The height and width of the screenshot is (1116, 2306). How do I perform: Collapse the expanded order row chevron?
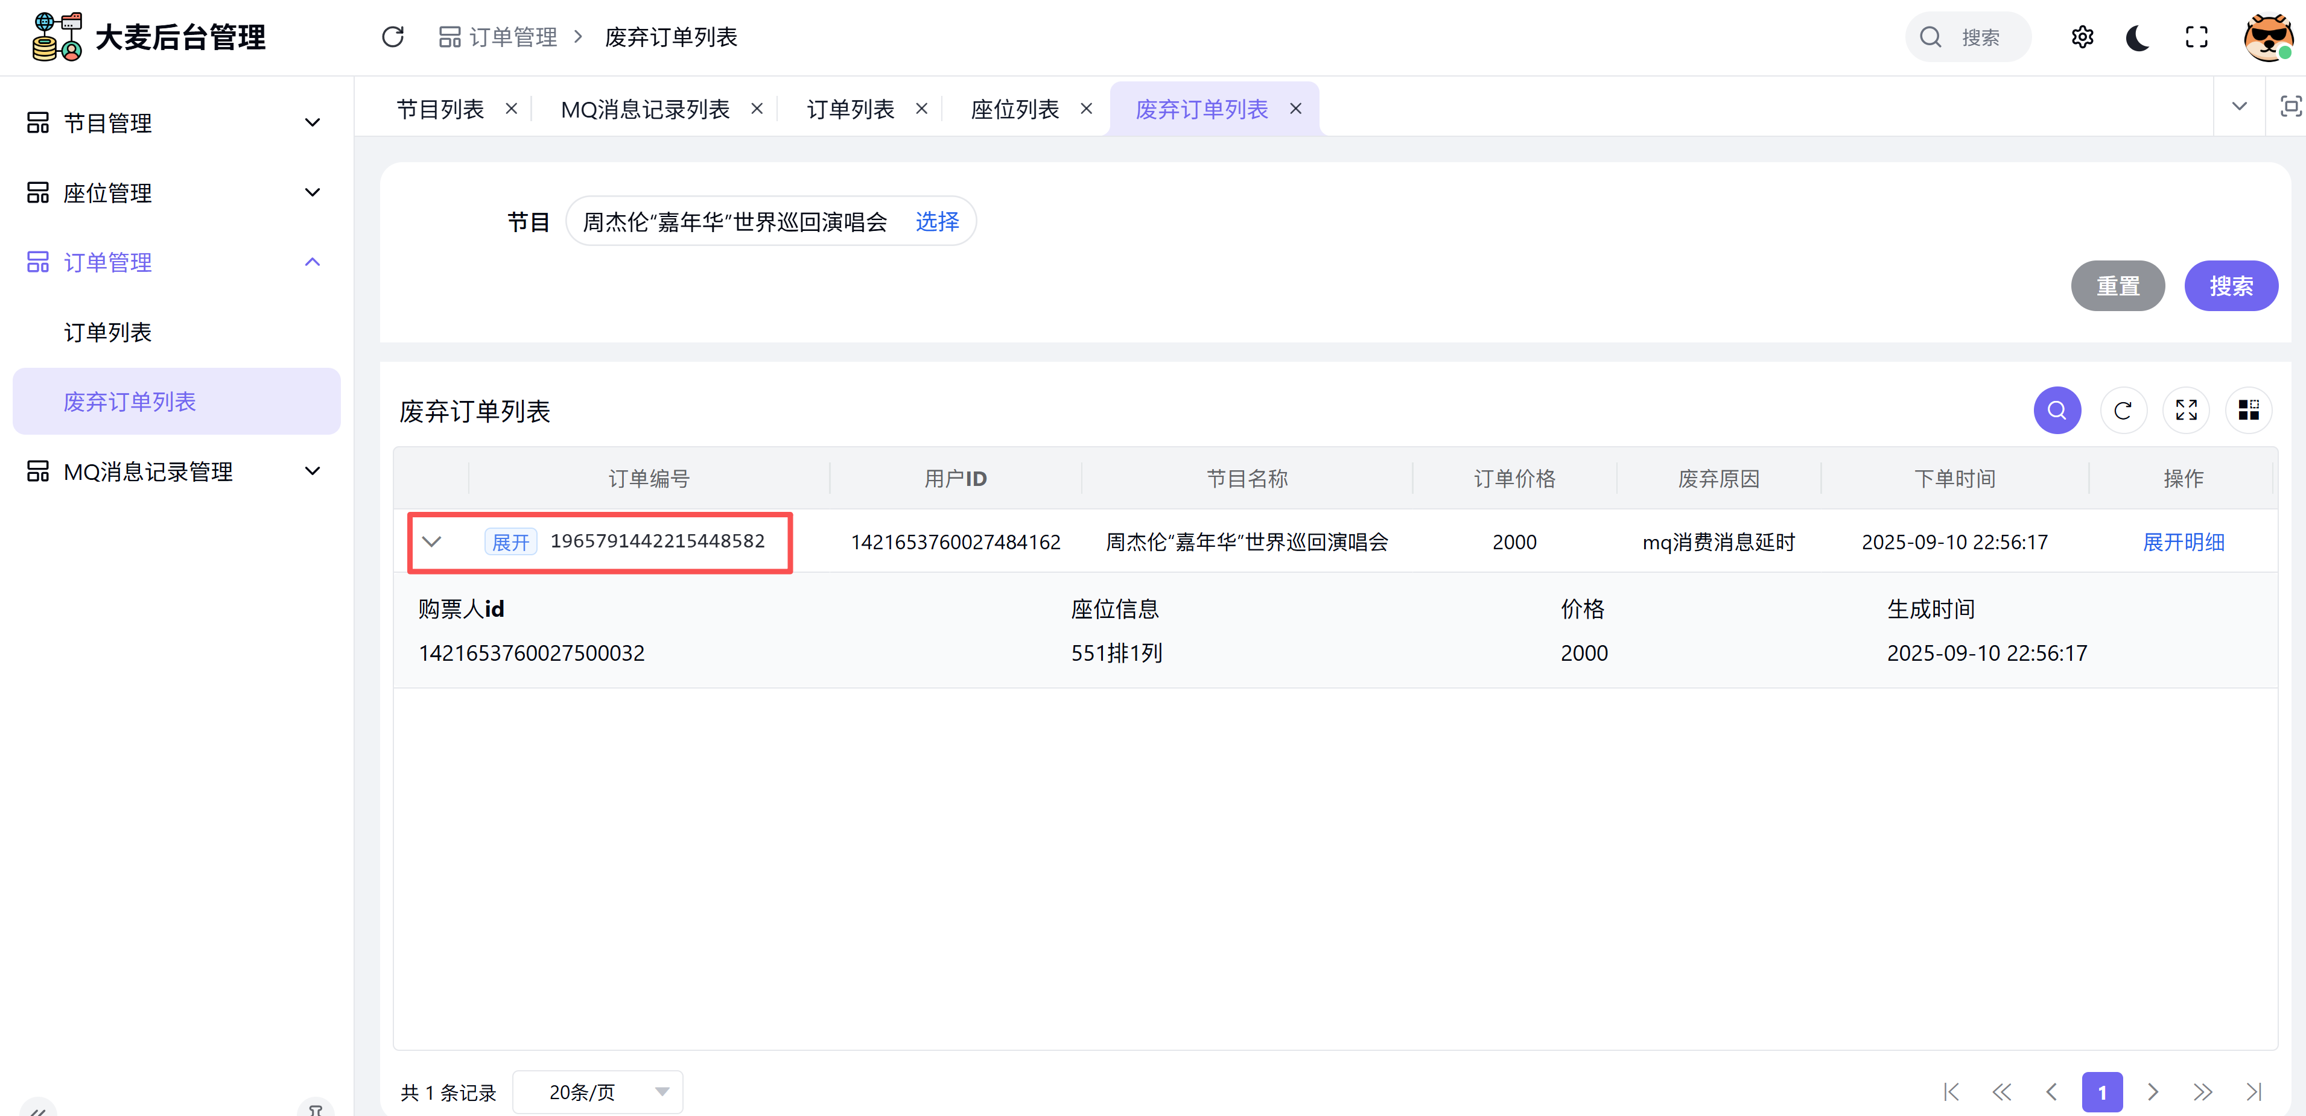[431, 542]
